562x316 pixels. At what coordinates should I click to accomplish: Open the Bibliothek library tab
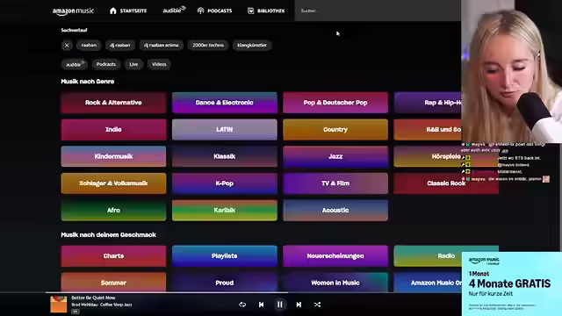(266, 11)
